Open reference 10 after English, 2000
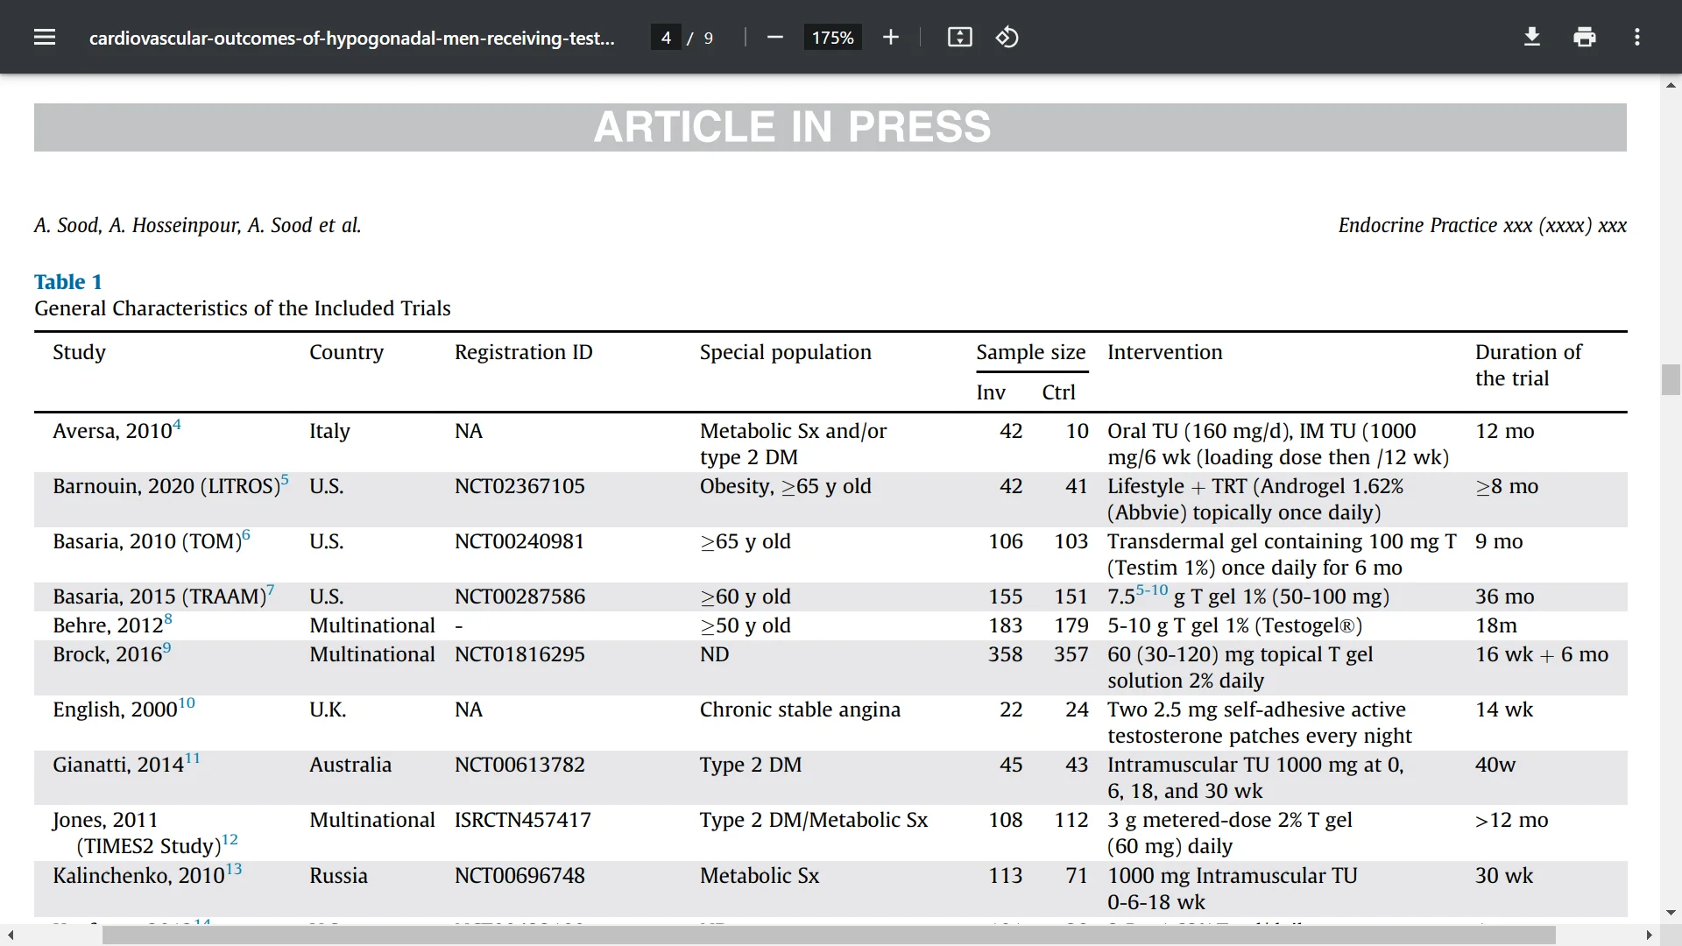The height and width of the screenshot is (946, 1682). [x=187, y=703]
